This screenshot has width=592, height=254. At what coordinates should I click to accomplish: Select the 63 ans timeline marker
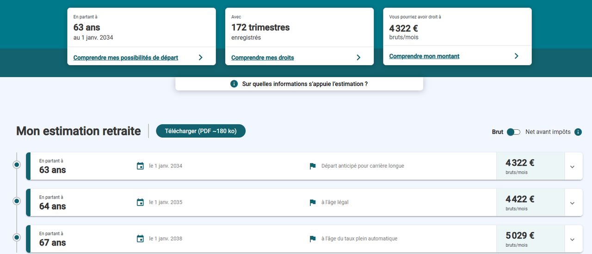(x=17, y=164)
